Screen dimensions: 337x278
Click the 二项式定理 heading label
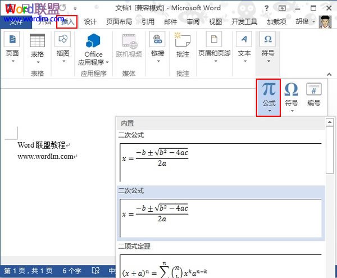tap(134, 246)
